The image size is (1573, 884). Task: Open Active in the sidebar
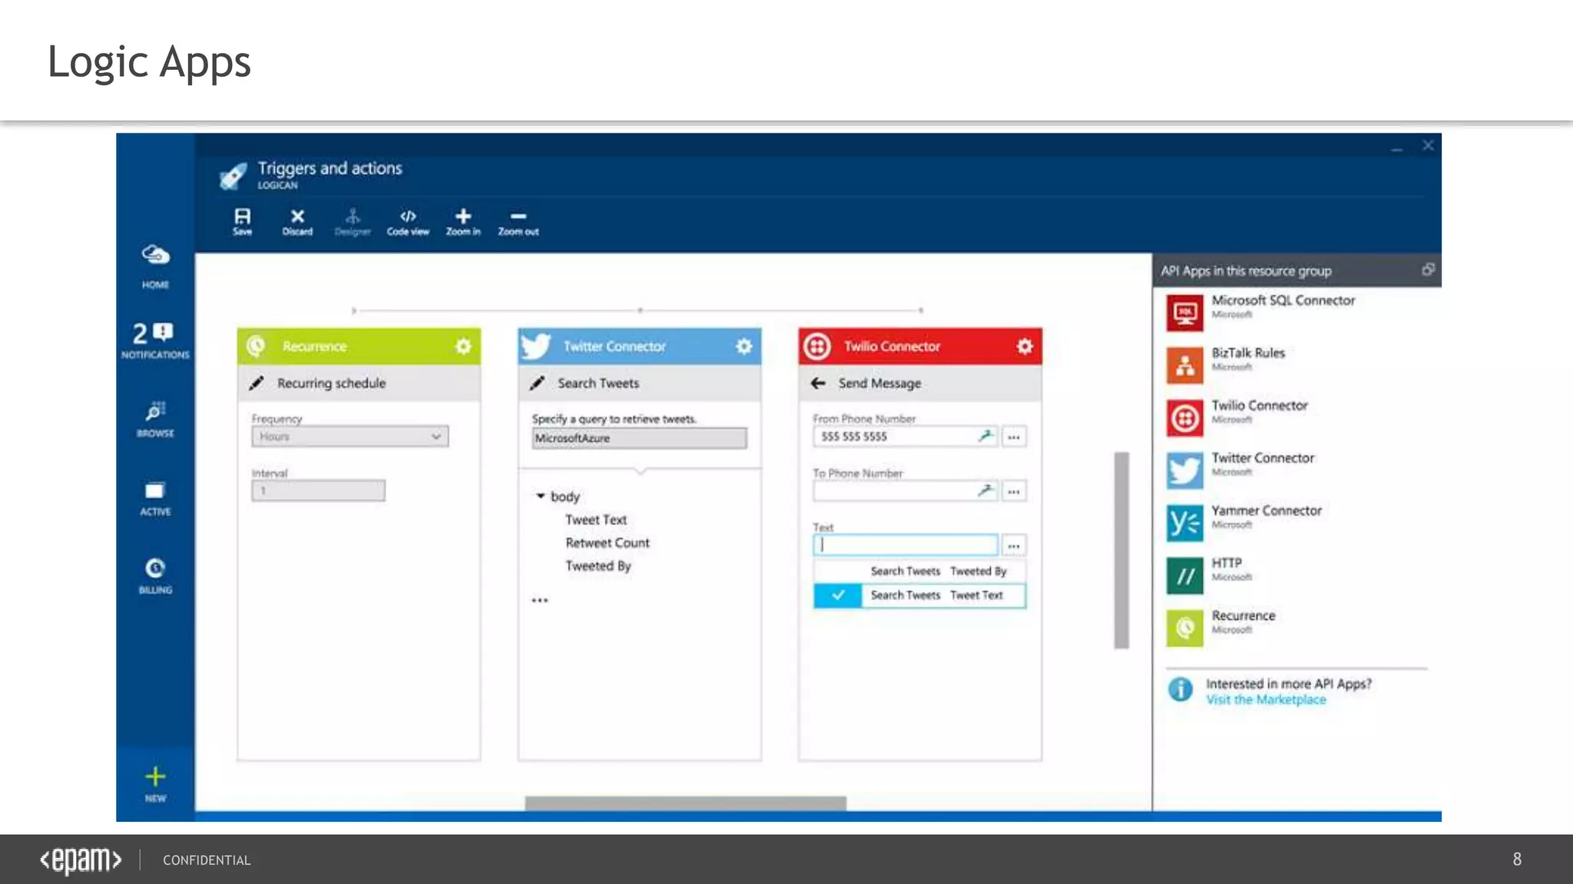155,498
